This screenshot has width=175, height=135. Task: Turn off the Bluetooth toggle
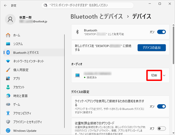[161, 32]
